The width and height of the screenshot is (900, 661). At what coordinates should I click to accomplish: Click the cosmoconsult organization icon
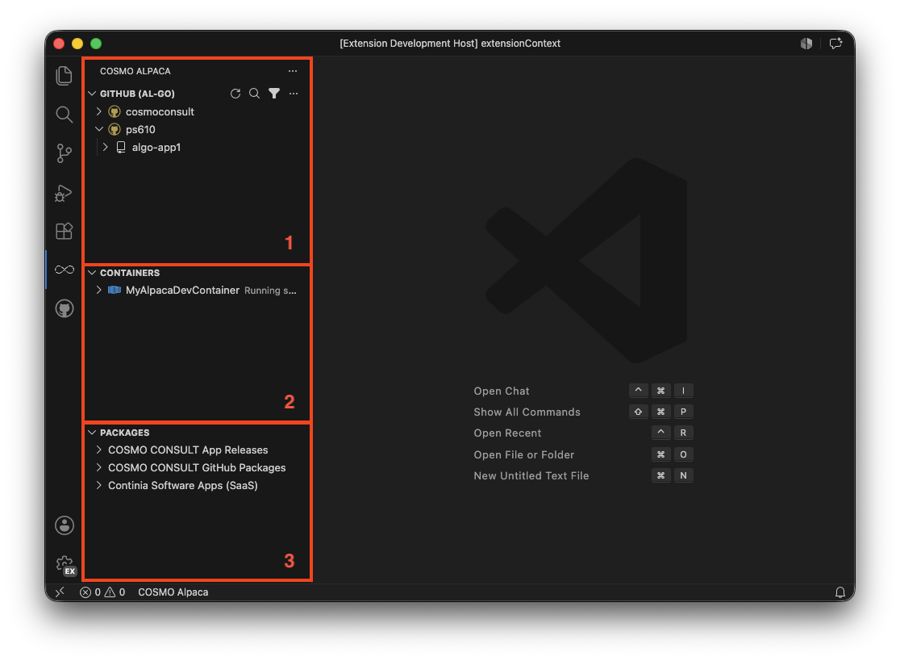coord(115,111)
